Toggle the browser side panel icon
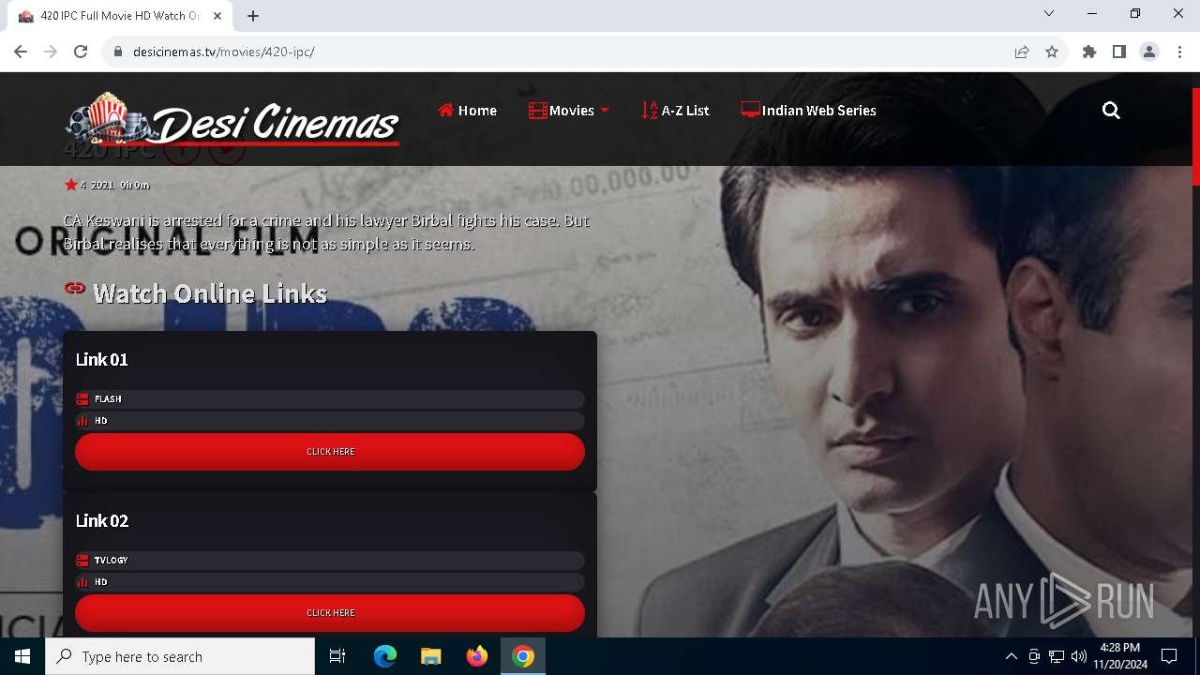The width and height of the screenshot is (1200, 675). 1119,52
